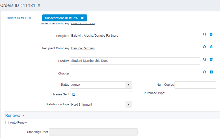Click into the Num Copies field

click(195, 85)
